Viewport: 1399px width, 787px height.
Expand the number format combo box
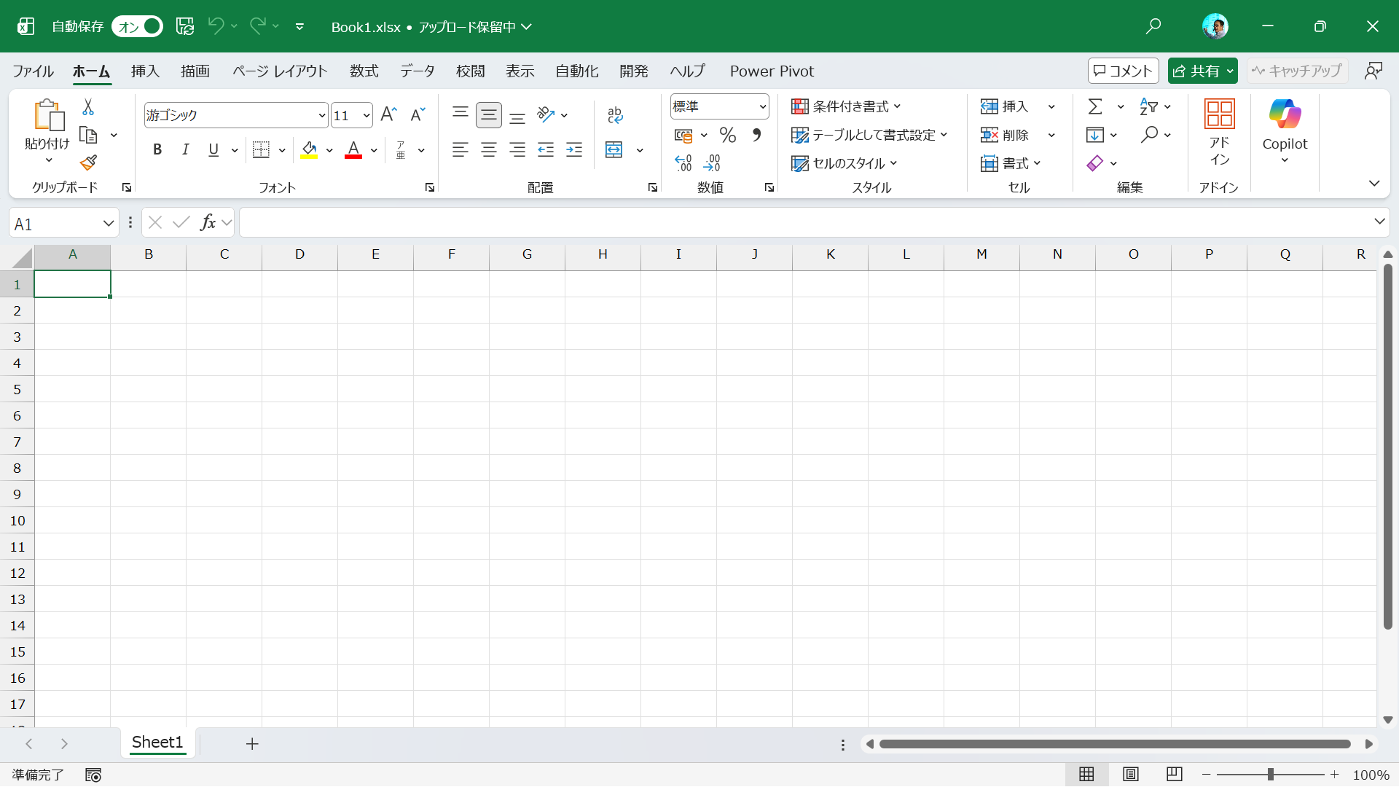point(762,107)
